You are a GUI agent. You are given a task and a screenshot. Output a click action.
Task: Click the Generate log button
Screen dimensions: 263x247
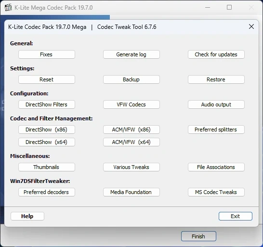click(x=131, y=54)
